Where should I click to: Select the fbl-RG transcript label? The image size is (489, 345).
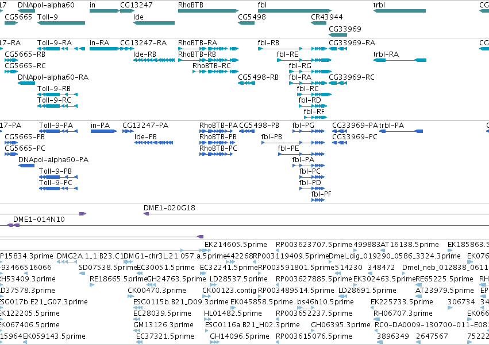point(300,66)
